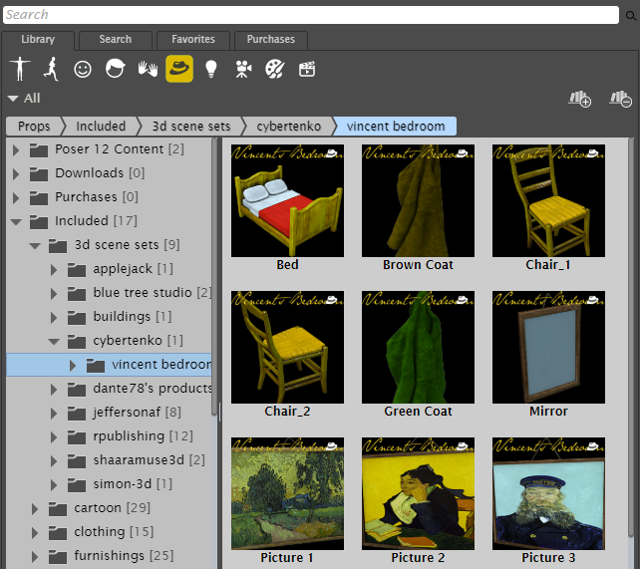Select the Bed prop thumbnail
Viewport: 640px width, 569px height.
pos(287,200)
